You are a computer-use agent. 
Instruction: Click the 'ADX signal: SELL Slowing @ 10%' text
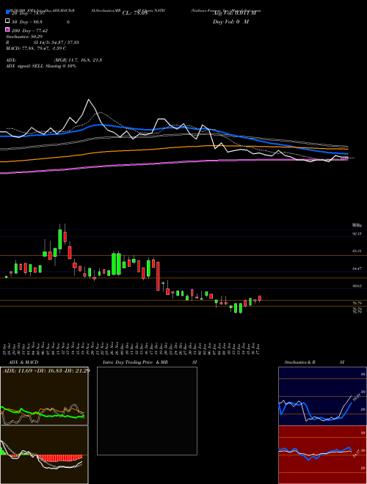point(41,66)
